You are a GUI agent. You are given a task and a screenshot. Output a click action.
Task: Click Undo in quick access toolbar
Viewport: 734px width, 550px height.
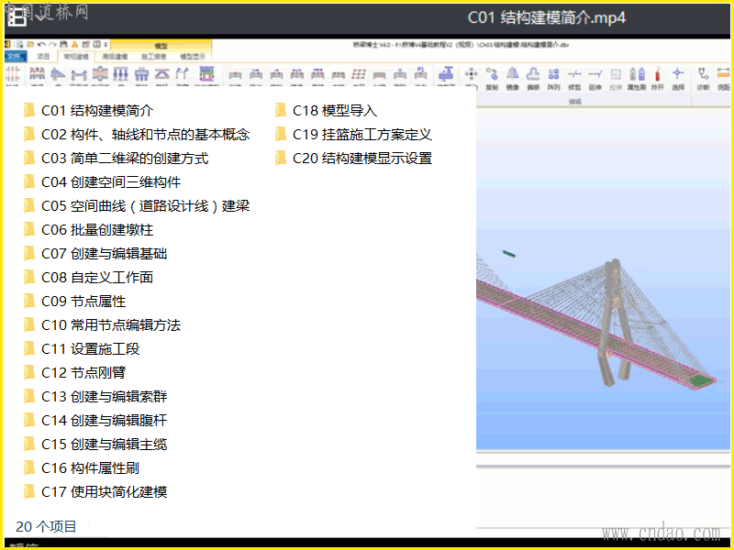(x=41, y=44)
